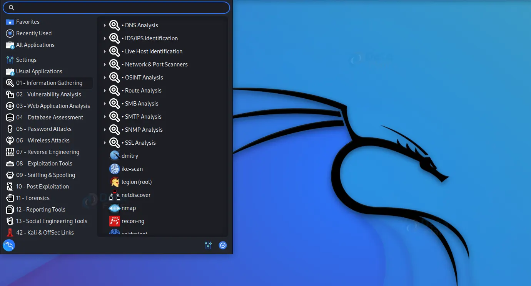Viewport: 531px width, 286px height.
Task: Click the 'nmap' text label
Action: tap(129, 208)
